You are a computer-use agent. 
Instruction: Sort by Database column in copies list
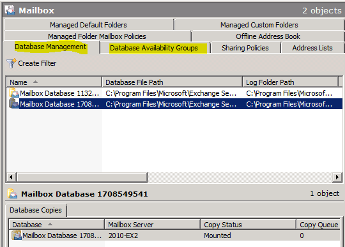pos(57,225)
